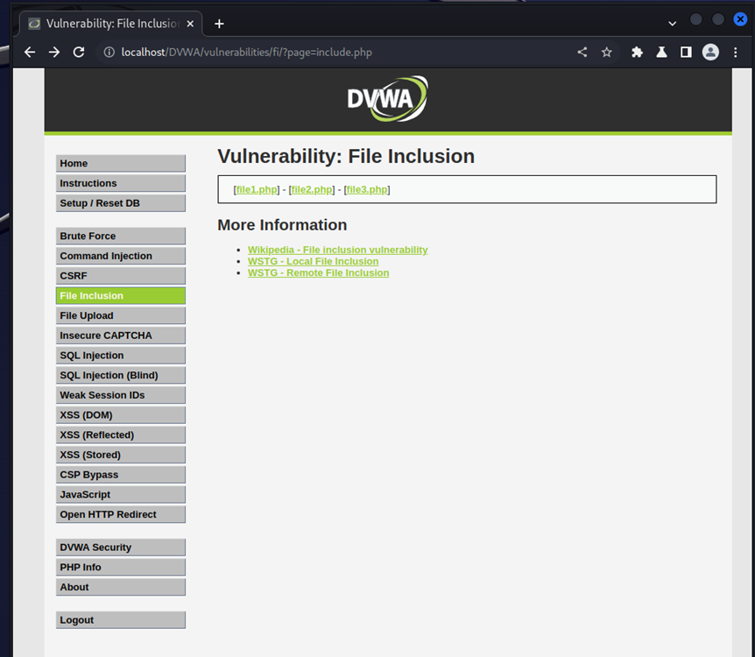Open Chrome Labs flask icon
The height and width of the screenshot is (657, 755).
click(661, 52)
